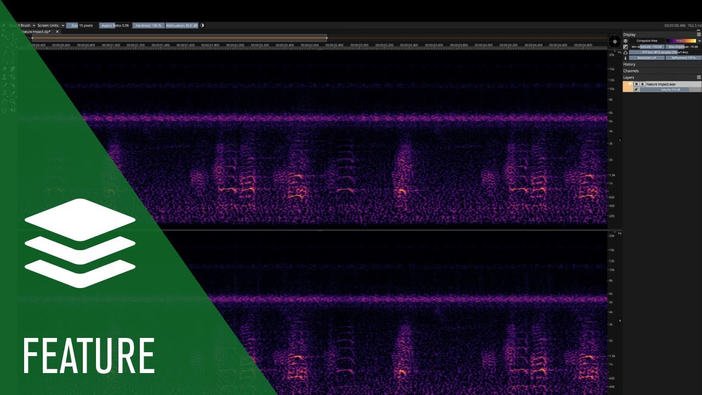The width and height of the screenshot is (702, 395).
Task: Toggle the half-circle contrast icon after Attenuation
Action: pos(202,25)
